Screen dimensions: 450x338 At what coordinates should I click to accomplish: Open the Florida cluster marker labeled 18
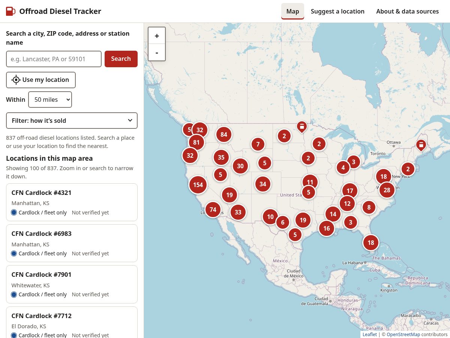371,243
